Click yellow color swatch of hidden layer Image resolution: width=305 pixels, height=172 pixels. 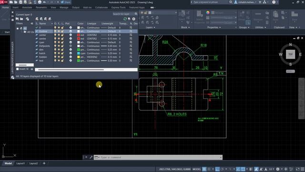79,57
